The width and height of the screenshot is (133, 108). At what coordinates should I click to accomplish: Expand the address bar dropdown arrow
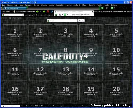[93, 12]
